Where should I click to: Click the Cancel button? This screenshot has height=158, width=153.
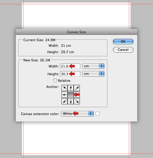[x=123, y=50]
